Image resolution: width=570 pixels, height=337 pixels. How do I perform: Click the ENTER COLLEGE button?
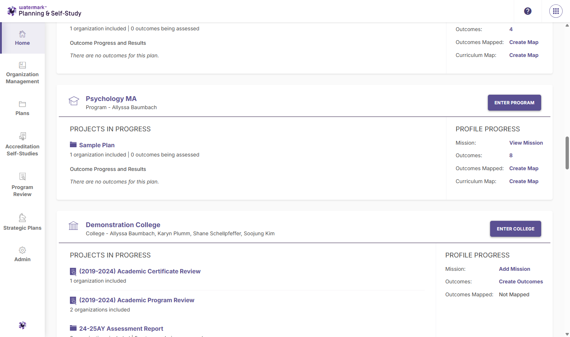click(516, 229)
